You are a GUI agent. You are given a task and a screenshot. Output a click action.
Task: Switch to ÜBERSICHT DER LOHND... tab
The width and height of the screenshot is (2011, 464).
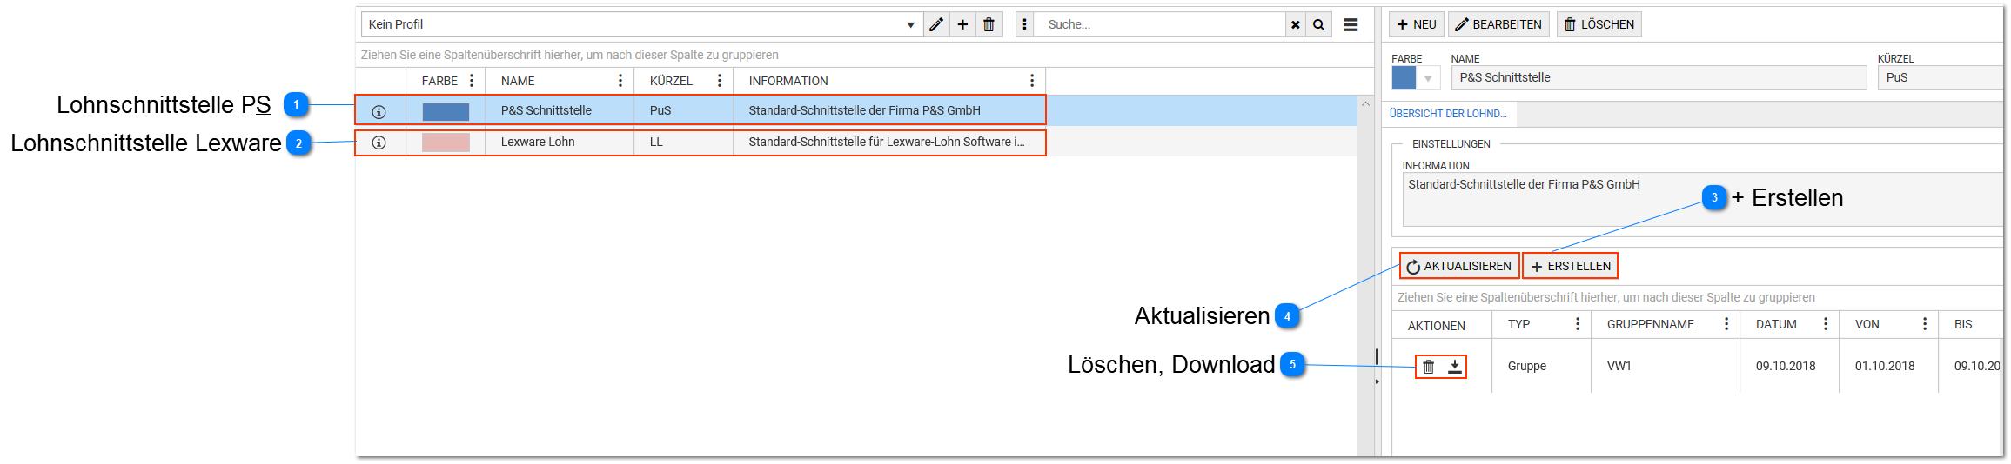1448,114
